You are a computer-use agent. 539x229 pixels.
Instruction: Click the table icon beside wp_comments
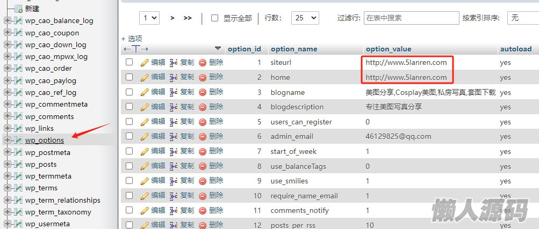point(18,116)
